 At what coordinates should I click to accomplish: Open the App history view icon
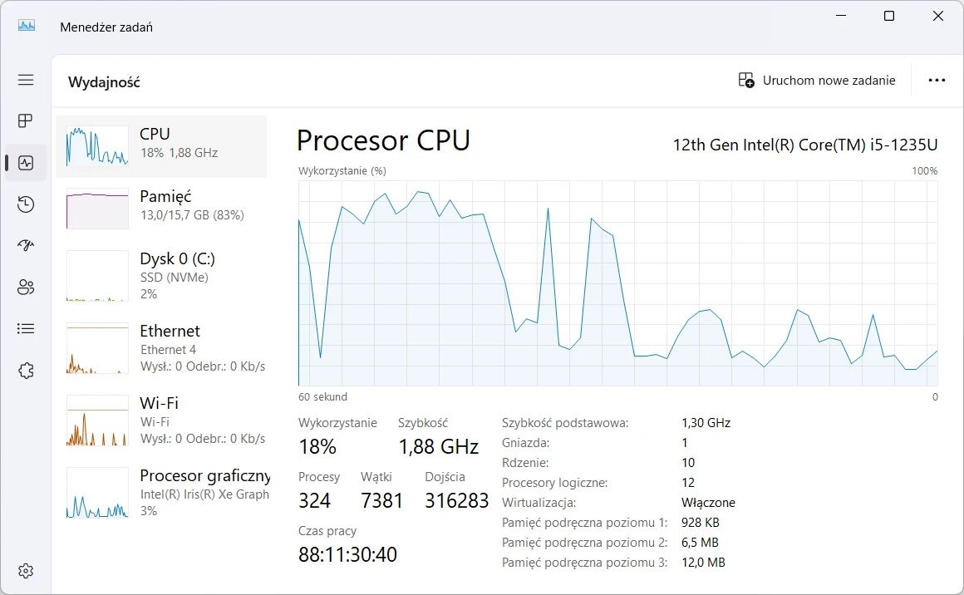pyautogui.click(x=25, y=204)
